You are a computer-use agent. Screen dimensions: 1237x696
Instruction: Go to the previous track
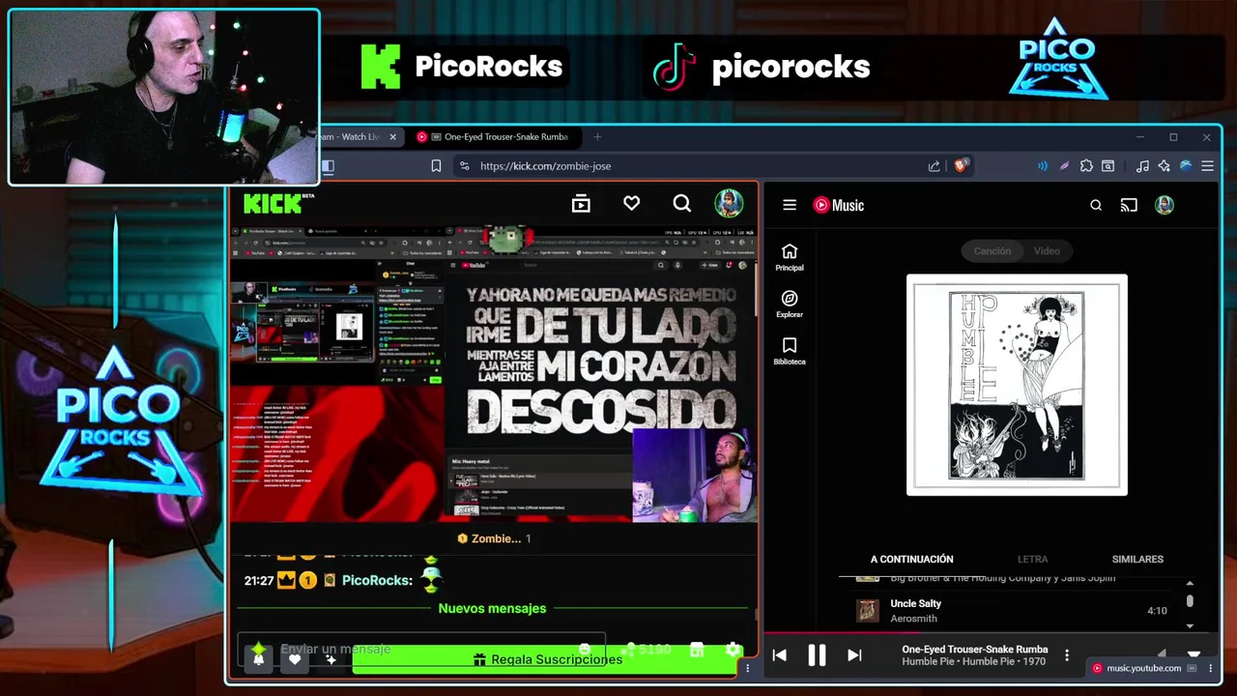pyautogui.click(x=779, y=655)
